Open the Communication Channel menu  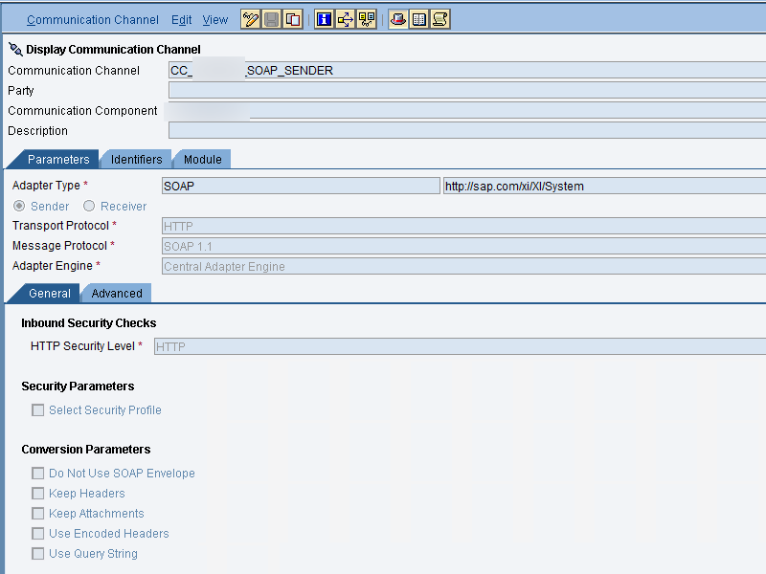pos(92,20)
